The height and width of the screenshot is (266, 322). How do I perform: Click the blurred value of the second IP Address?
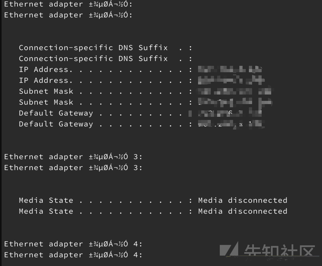click(231, 80)
